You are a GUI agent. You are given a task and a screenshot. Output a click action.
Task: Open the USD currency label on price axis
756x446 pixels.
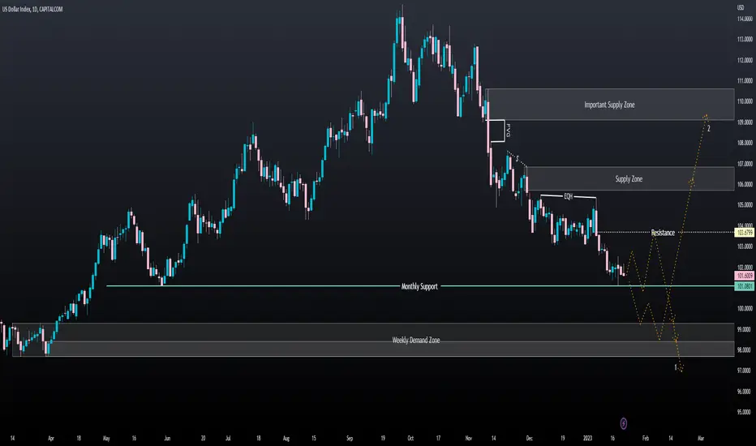click(741, 8)
